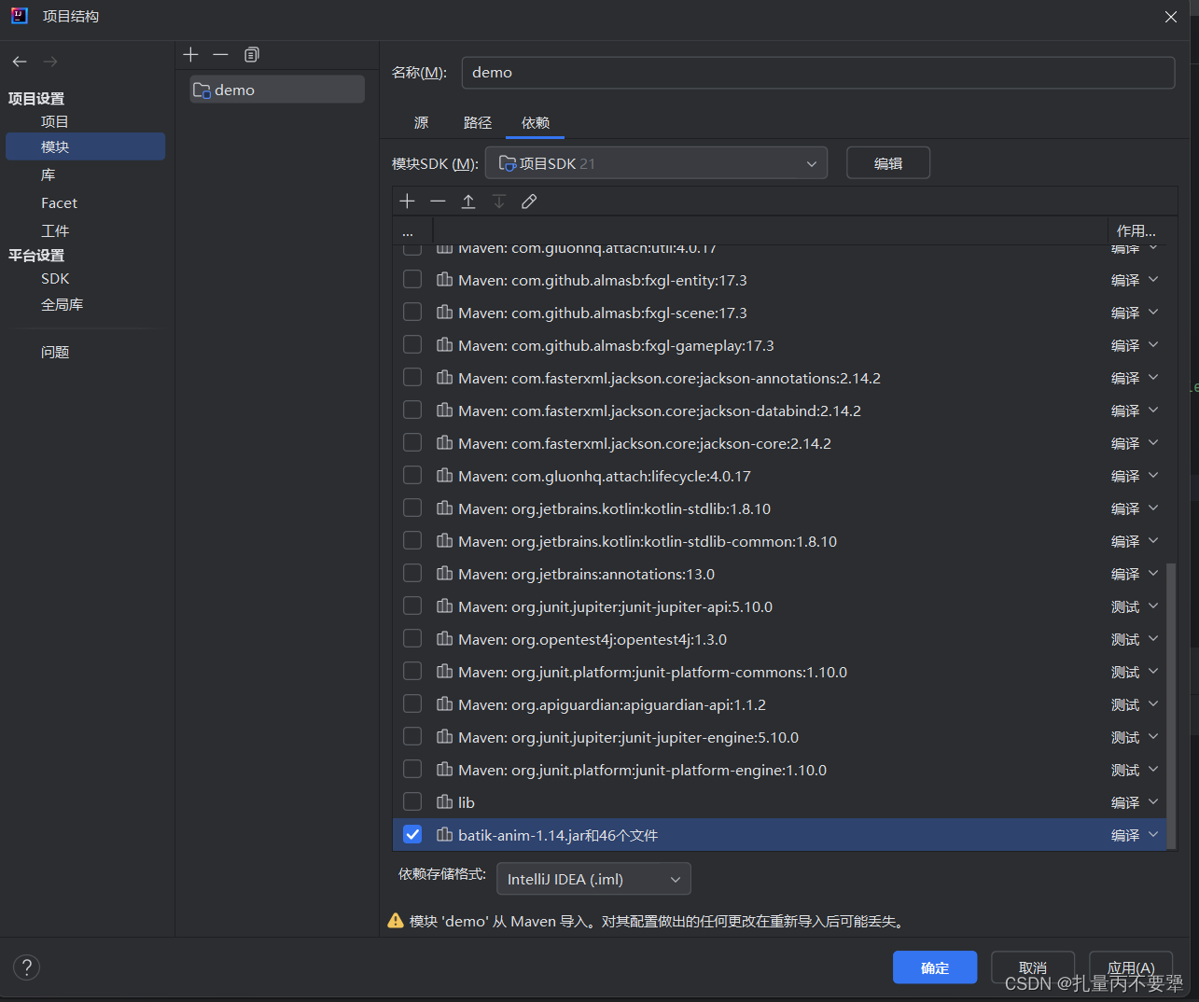Click the dependencies list vertical scrollbar
The image size is (1199, 1002).
1171,704
